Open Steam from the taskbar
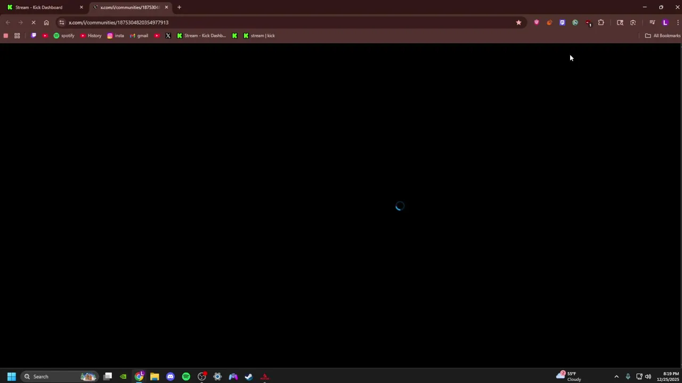The height and width of the screenshot is (383, 682). point(249,377)
